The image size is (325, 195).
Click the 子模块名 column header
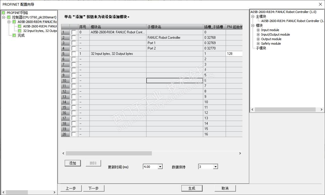coord(175,27)
